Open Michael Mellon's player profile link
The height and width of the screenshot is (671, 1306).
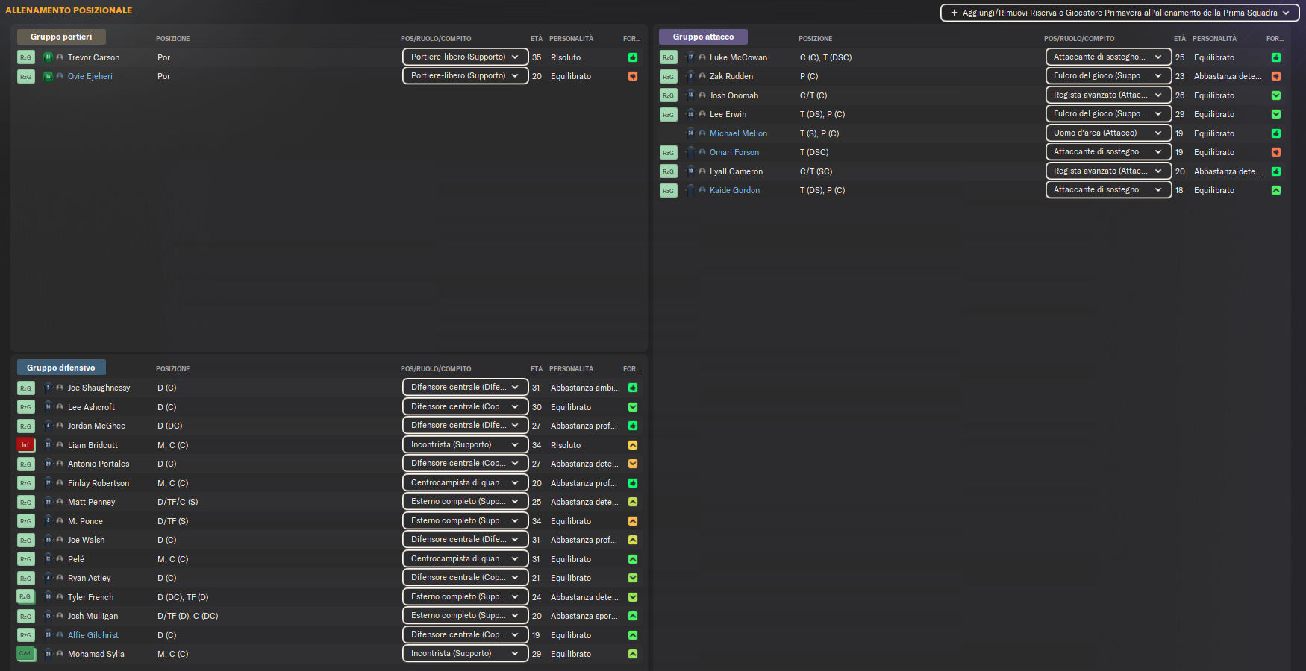pos(738,133)
